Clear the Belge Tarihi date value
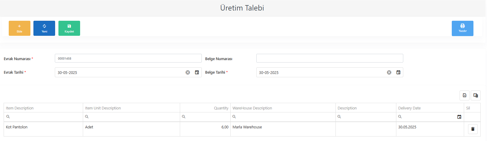Image resolution: width=487 pixels, height=141 pixels. point(389,72)
